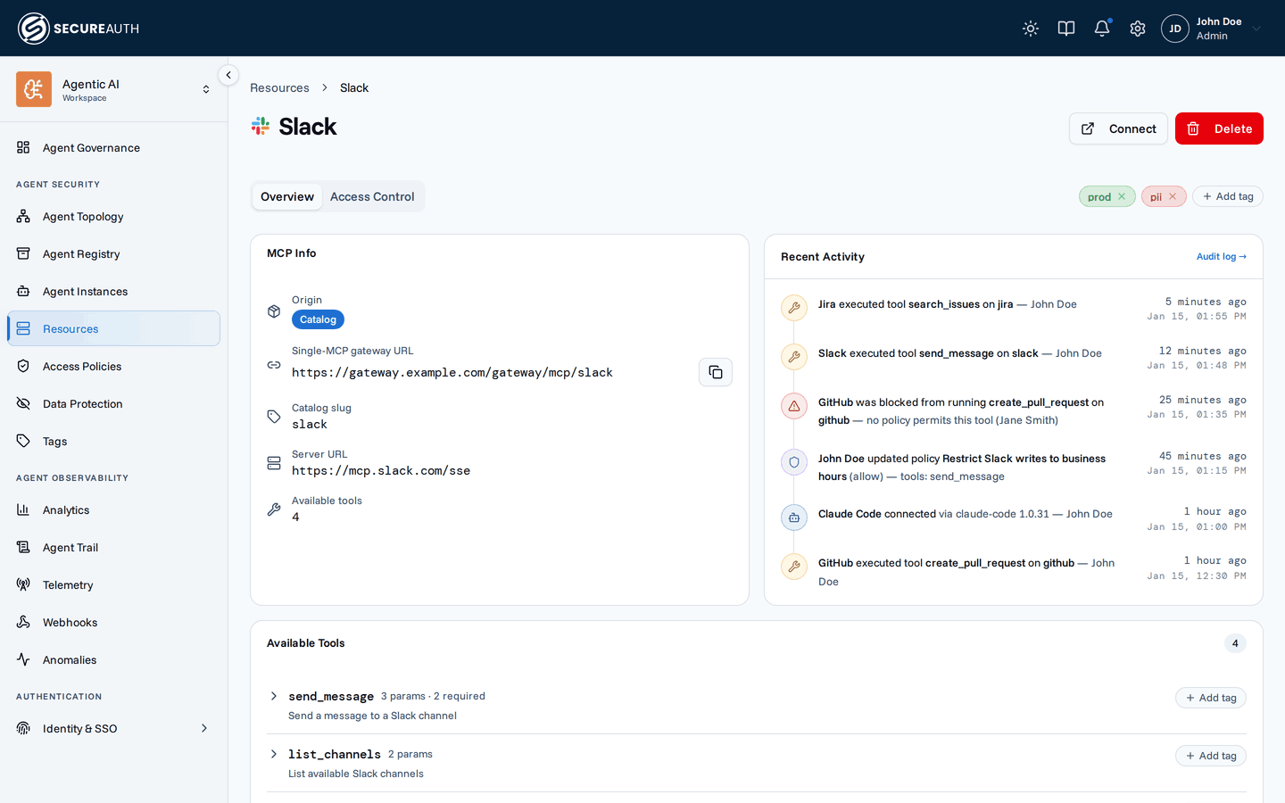Open the settings gear in header

[1138, 29]
